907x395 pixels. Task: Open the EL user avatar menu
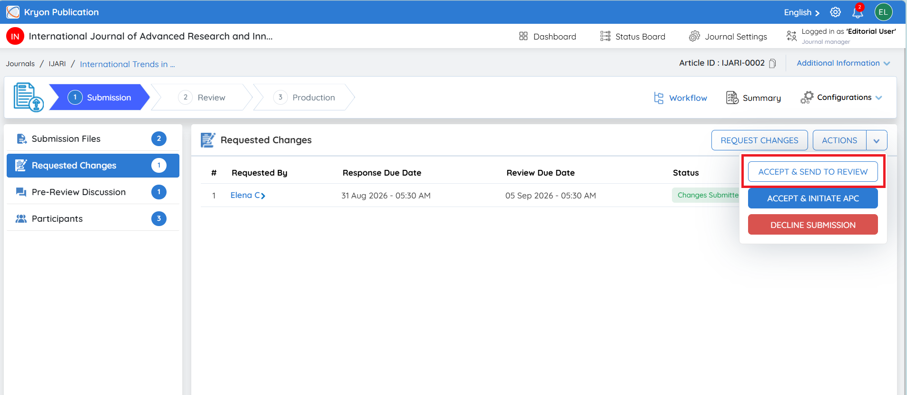click(x=883, y=12)
